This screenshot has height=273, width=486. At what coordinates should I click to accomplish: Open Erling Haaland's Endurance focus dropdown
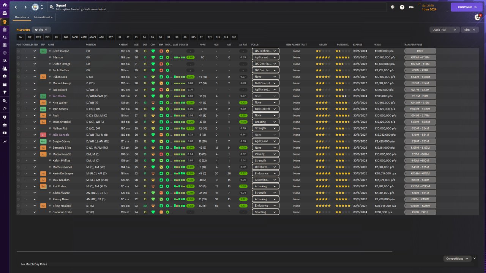click(265, 206)
